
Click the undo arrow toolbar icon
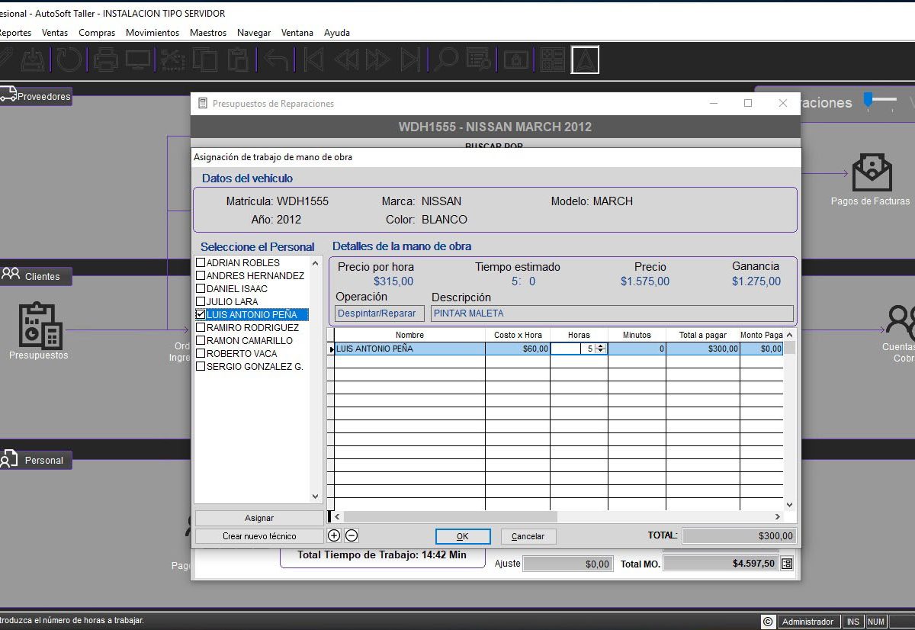click(x=277, y=59)
